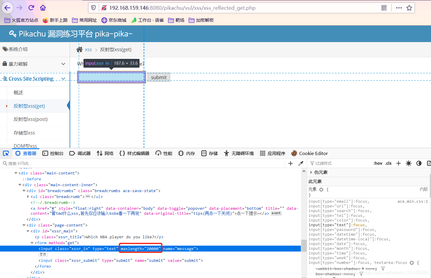Select DOM型xss in the sidebar
This screenshot has height=278, width=431.
tap(25, 146)
